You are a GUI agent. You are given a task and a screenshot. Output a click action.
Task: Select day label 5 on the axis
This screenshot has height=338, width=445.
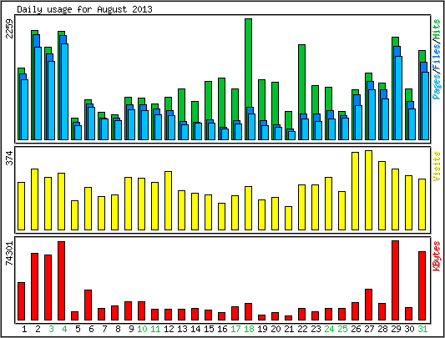pyautogui.click(x=78, y=329)
